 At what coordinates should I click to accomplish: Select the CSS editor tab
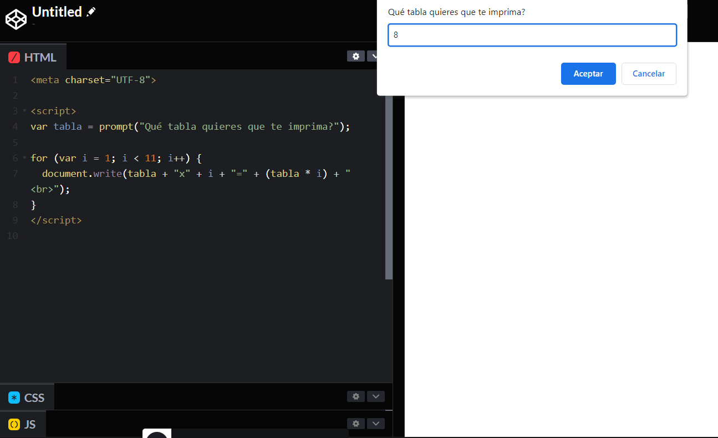(x=27, y=398)
